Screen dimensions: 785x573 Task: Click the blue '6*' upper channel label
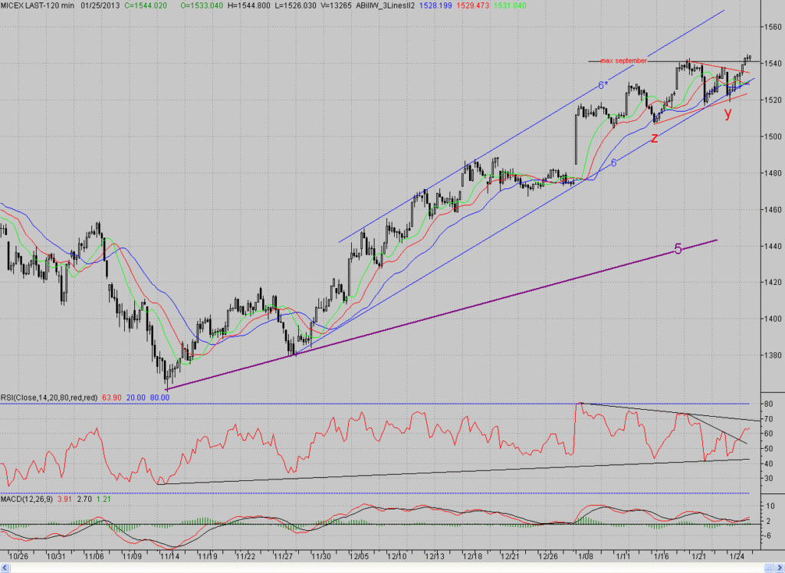click(603, 86)
